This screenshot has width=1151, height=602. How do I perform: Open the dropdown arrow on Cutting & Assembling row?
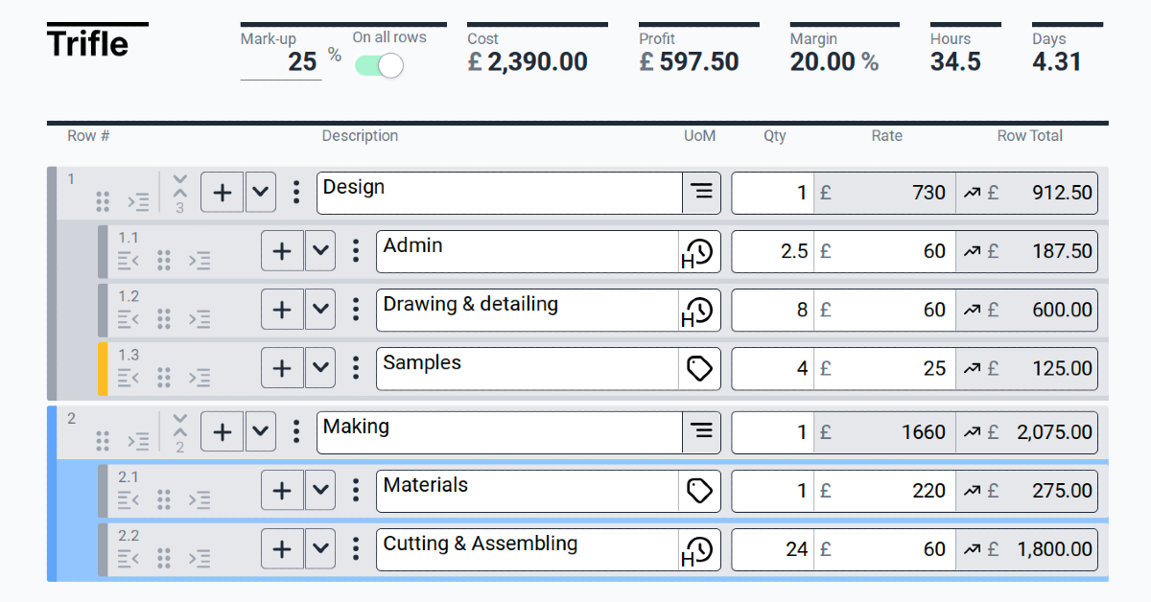click(320, 549)
